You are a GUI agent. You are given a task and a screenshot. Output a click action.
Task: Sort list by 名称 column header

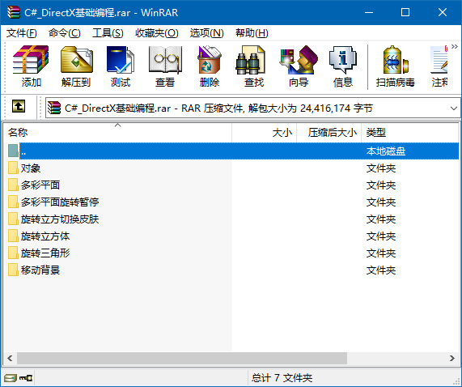(118, 133)
